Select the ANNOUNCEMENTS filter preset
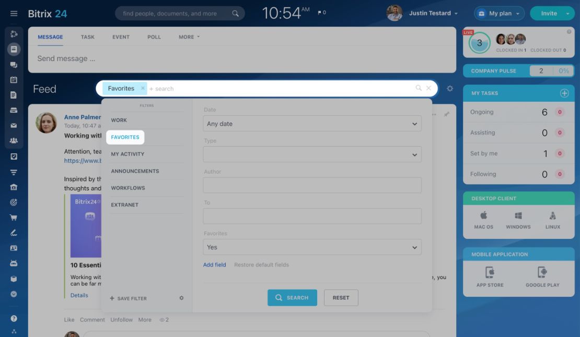 coord(135,171)
